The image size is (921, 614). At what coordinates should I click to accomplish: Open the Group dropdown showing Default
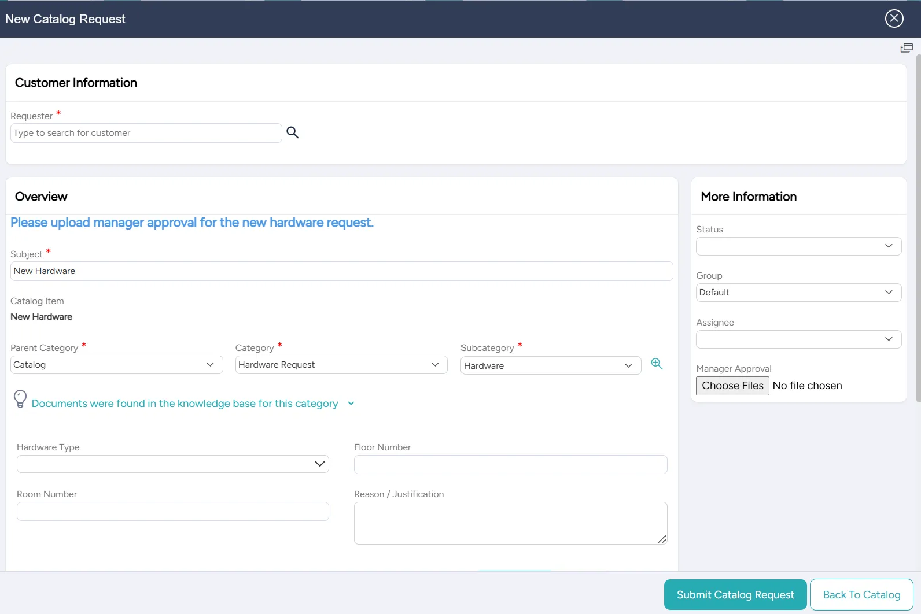[798, 293]
